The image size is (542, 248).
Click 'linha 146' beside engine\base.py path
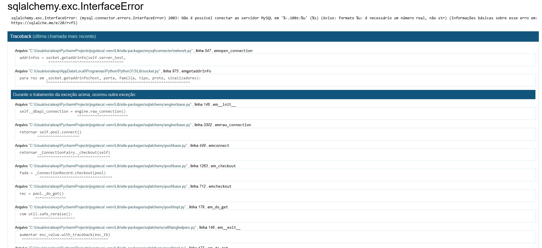(x=202, y=105)
